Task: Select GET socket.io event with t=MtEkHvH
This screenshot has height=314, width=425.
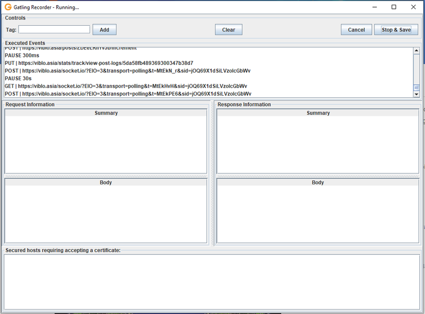Action: coord(209,86)
